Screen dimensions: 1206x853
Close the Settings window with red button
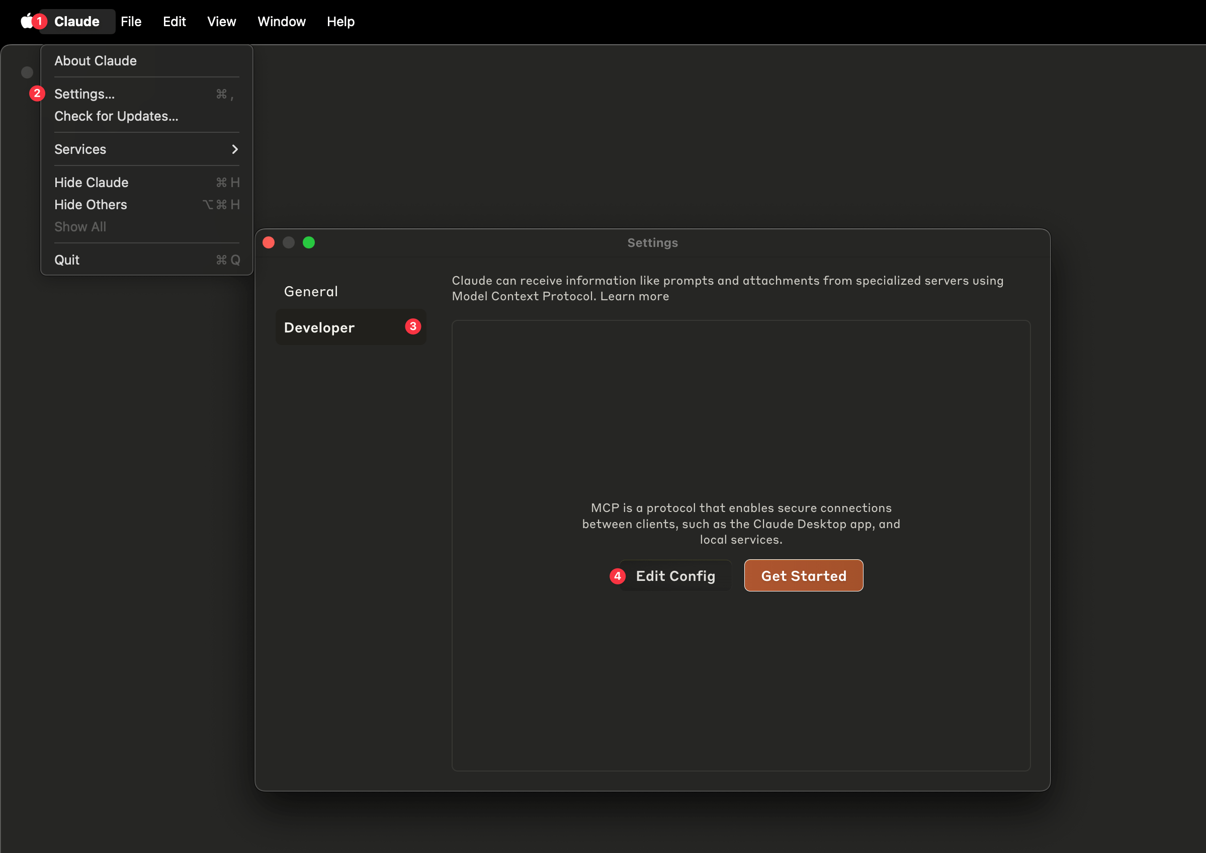(269, 242)
